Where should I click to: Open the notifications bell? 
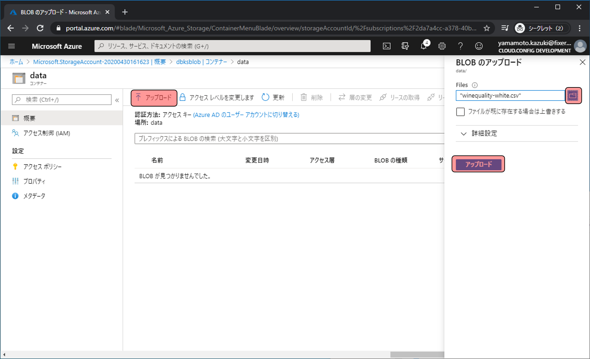click(424, 46)
